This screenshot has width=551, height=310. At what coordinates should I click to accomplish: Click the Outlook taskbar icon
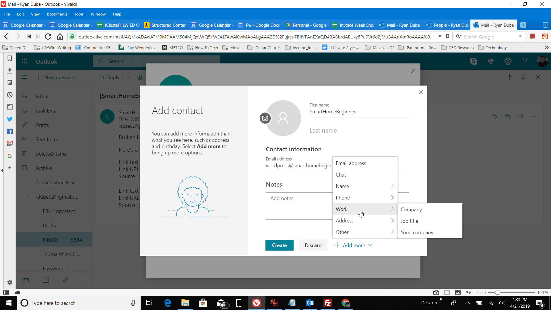tap(310, 303)
